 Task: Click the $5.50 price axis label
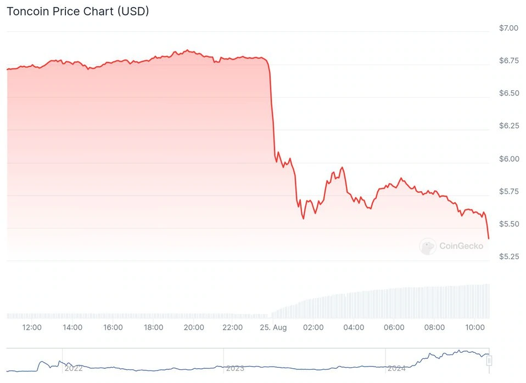point(508,225)
